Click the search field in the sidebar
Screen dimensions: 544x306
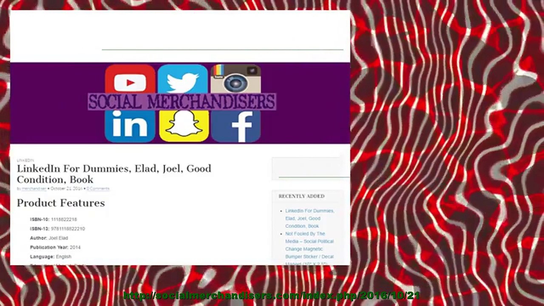click(311, 168)
